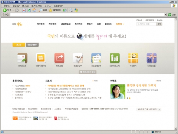
Task: Open the KB카드 navigation item
Action: pos(108,24)
